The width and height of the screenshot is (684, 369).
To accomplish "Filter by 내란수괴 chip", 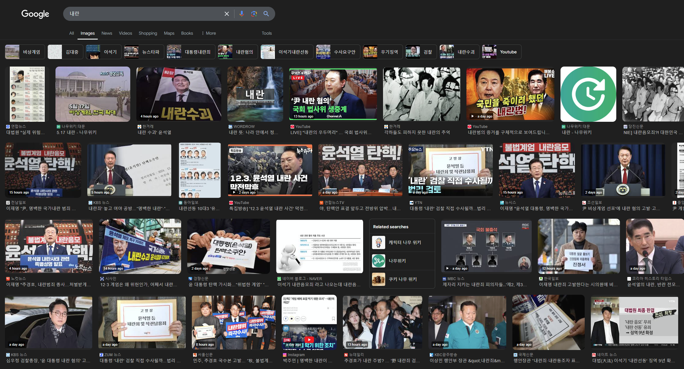I will (x=459, y=52).
